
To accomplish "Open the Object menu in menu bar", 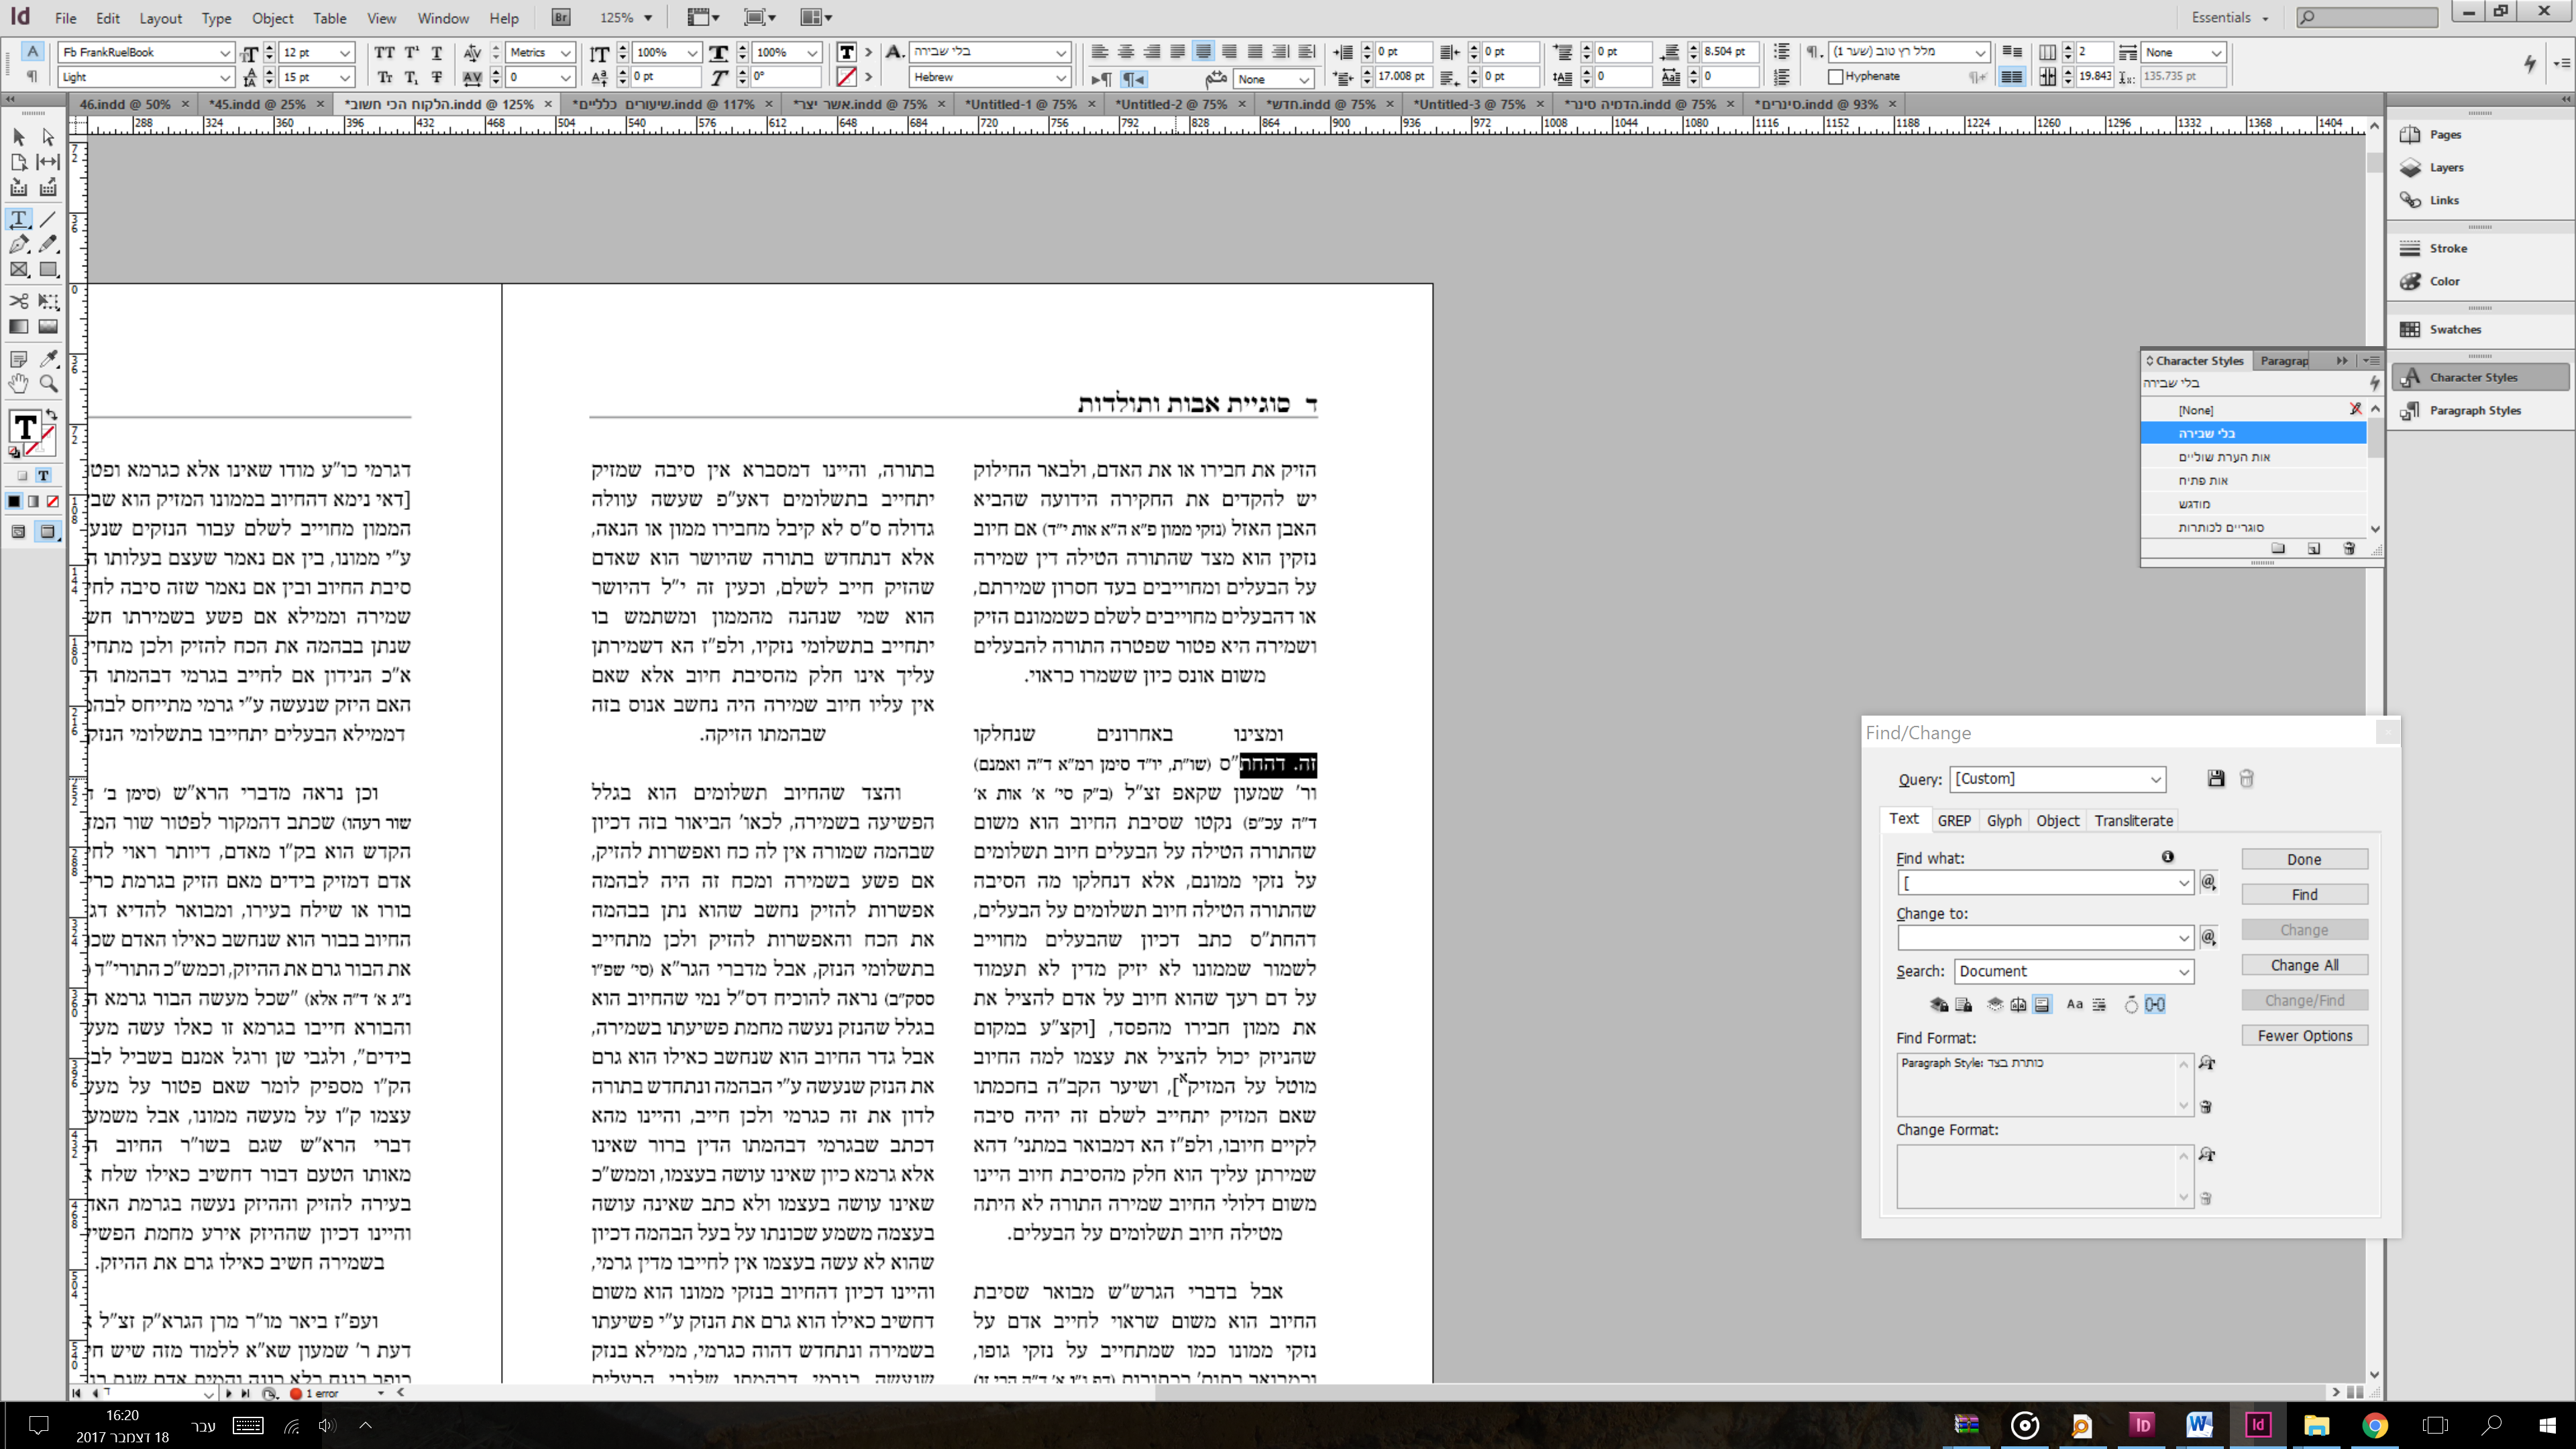I will click(272, 18).
